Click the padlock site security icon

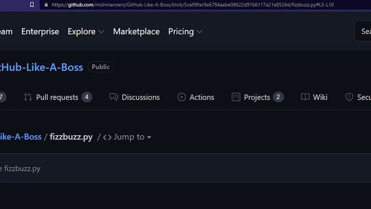click(x=46, y=5)
